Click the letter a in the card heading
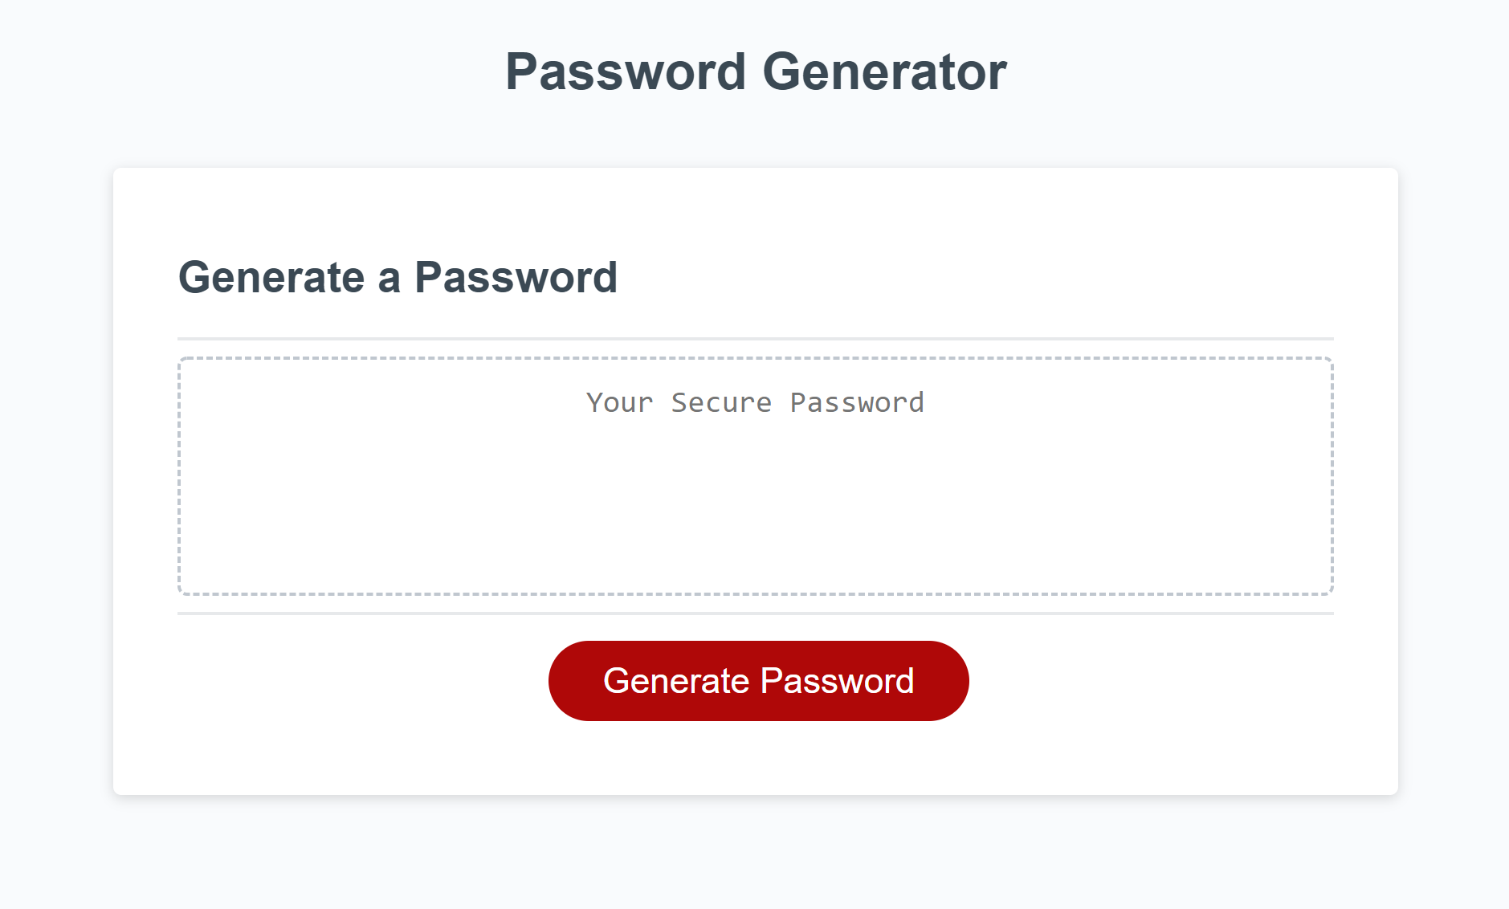This screenshot has width=1509, height=909. [x=389, y=279]
